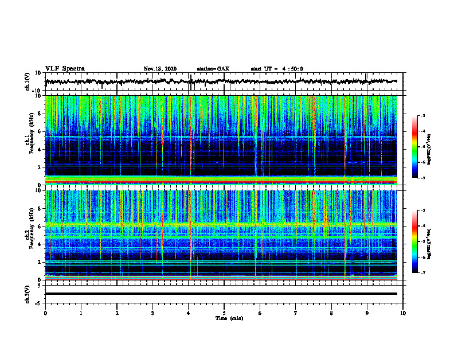Click the ch.2 "Frequency (kHz)" axis title
The height and width of the screenshot is (351, 454).
(x=32, y=229)
